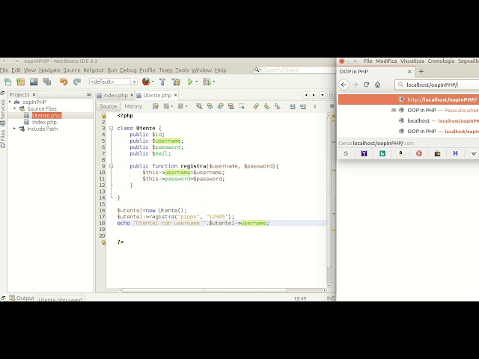Open the default configuration combo box
479x359 pixels.
(113, 82)
